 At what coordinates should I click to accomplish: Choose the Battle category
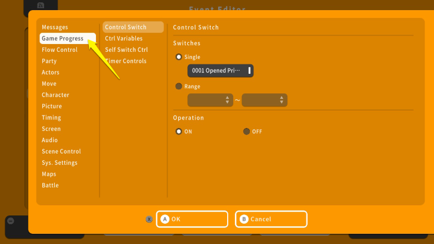pos(50,186)
